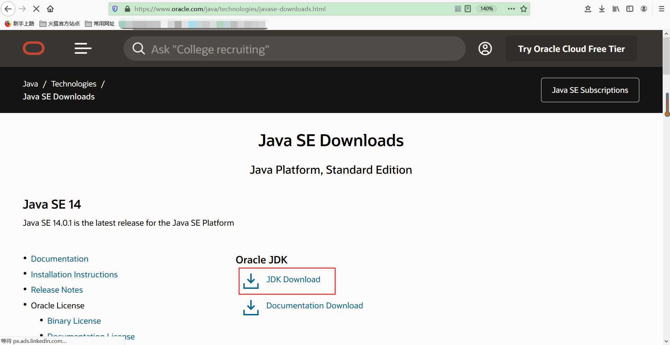Screen dimensions: 670x345
Task: Open the Binary License link
Action: point(74,321)
